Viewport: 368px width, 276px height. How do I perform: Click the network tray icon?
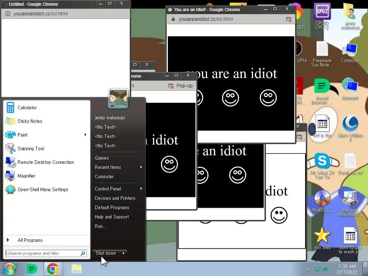[317, 269]
